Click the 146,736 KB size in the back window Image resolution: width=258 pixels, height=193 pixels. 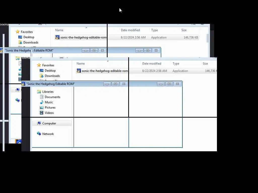pyautogui.click(x=191, y=37)
